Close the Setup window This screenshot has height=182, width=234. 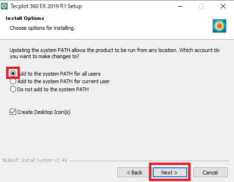223,6
